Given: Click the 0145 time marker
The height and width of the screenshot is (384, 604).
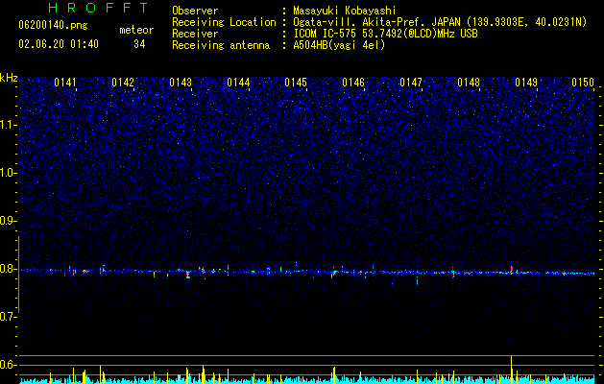Looking at the screenshot, I should [x=296, y=83].
